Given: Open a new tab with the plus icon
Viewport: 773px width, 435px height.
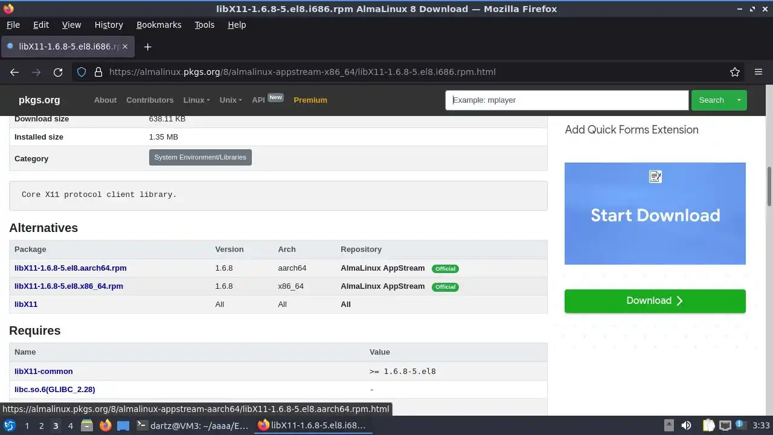Looking at the screenshot, I should 147,47.
